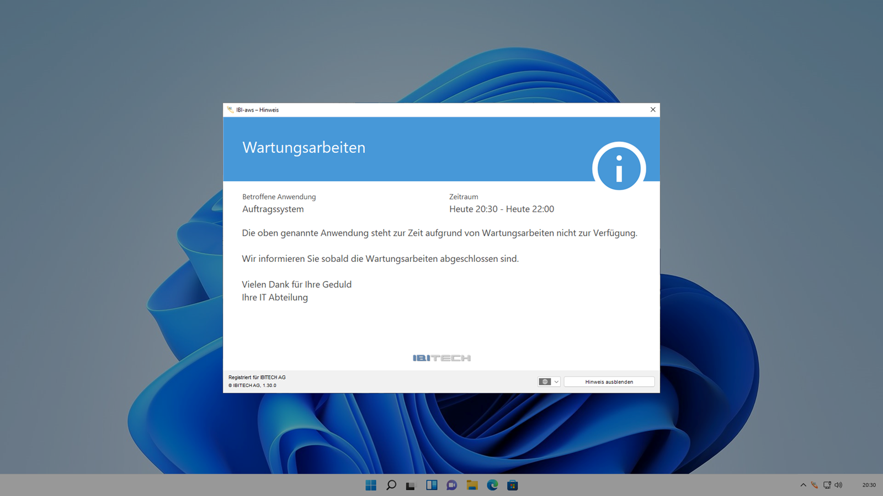Click the IBI-aws – Hinweis title text
The width and height of the screenshot is (883, 496).
click(258, 110)
